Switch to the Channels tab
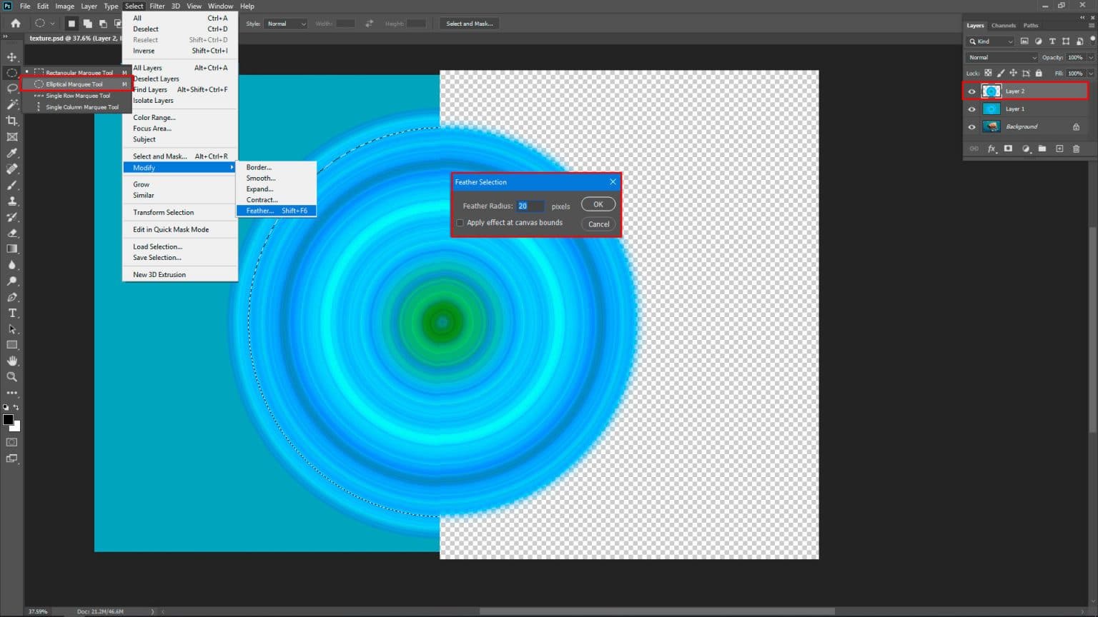Viewport: 1098px width, 617px height. (x=1003, y=25)
